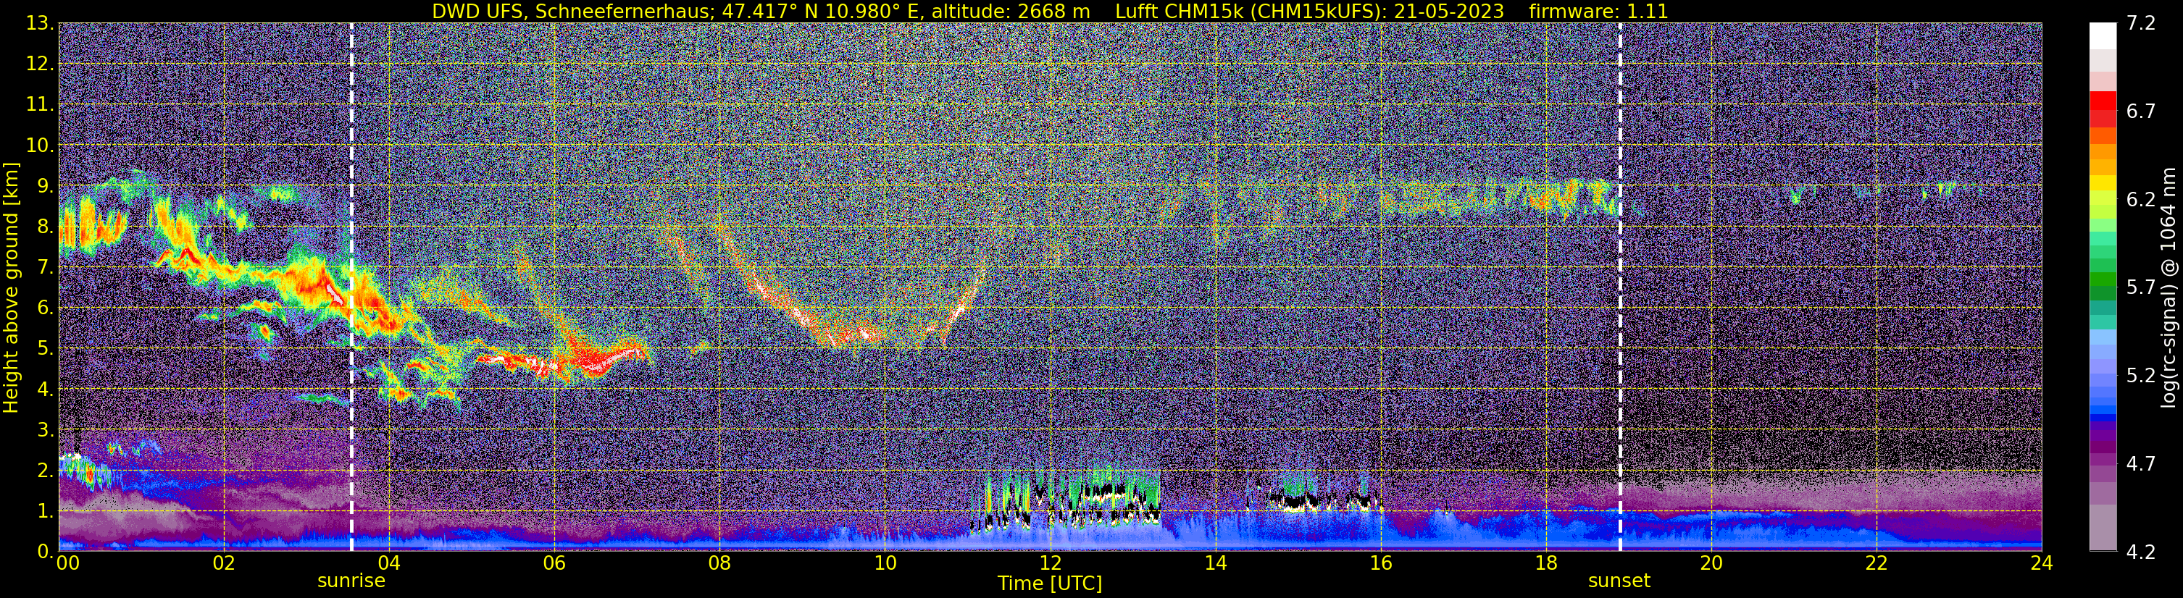Select the 'sunrise' label below the axis

point(351,581)
